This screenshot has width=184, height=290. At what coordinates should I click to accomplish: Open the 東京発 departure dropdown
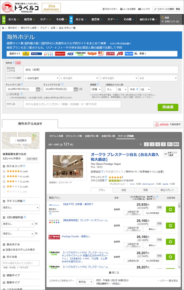tap(85, 282)
